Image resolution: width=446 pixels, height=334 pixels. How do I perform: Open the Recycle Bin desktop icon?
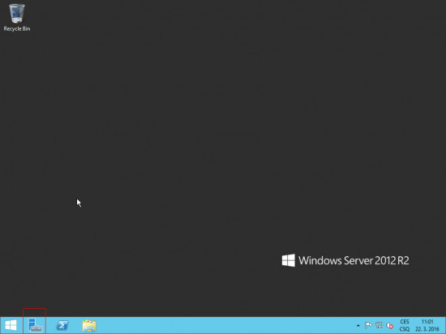pos(17,17)
